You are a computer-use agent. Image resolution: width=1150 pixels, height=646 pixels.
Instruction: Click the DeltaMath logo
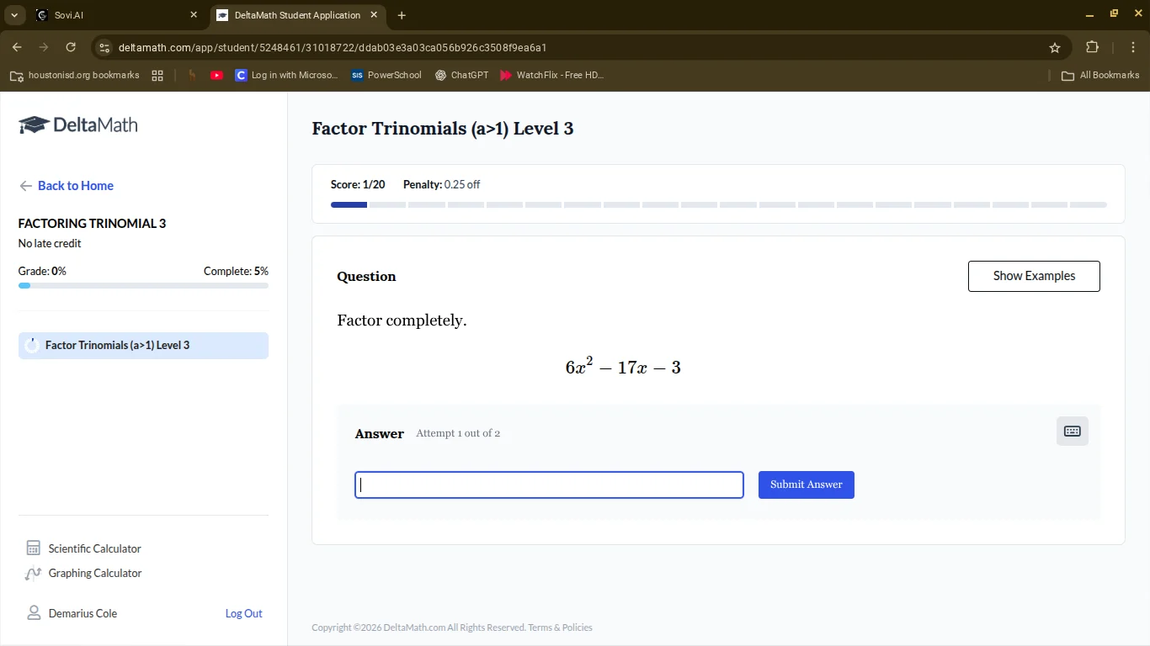point(77,125)
